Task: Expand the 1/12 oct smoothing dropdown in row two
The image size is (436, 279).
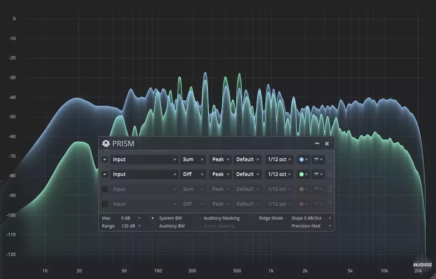Action: click(x=280, y=174)
